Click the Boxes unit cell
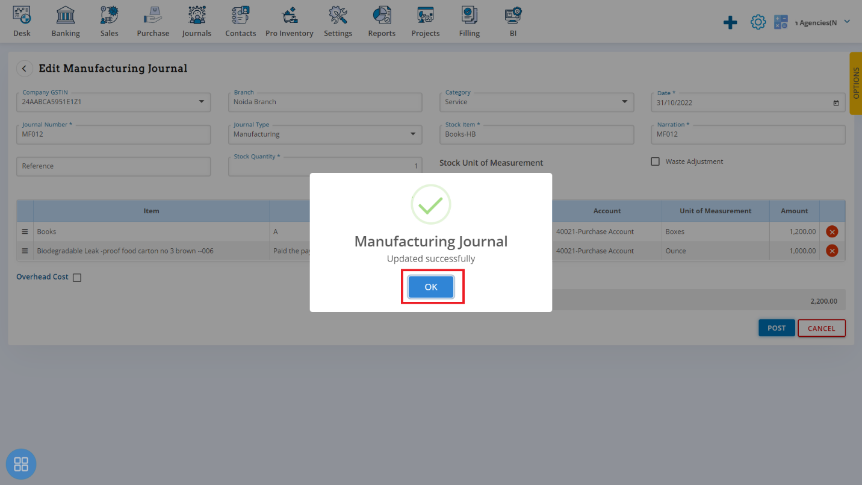 coord(715,231)
